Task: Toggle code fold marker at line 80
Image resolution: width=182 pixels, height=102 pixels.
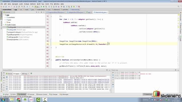Action: [x=51, y=47]
